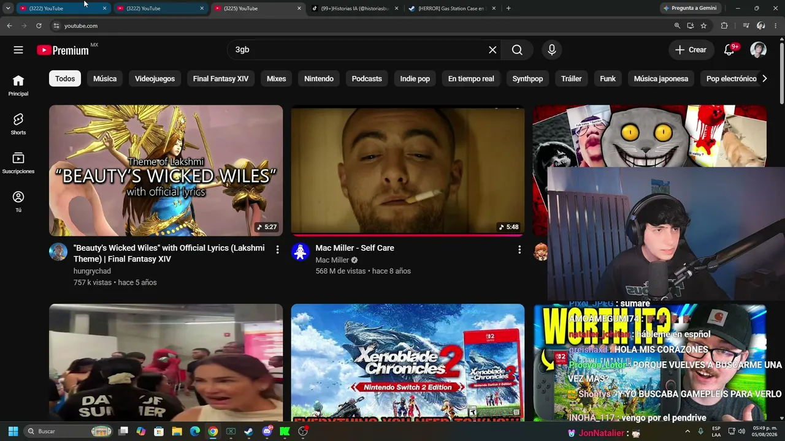Clear the search box text
The height and width of the screenshot is (441, 785).
point(492,50)
